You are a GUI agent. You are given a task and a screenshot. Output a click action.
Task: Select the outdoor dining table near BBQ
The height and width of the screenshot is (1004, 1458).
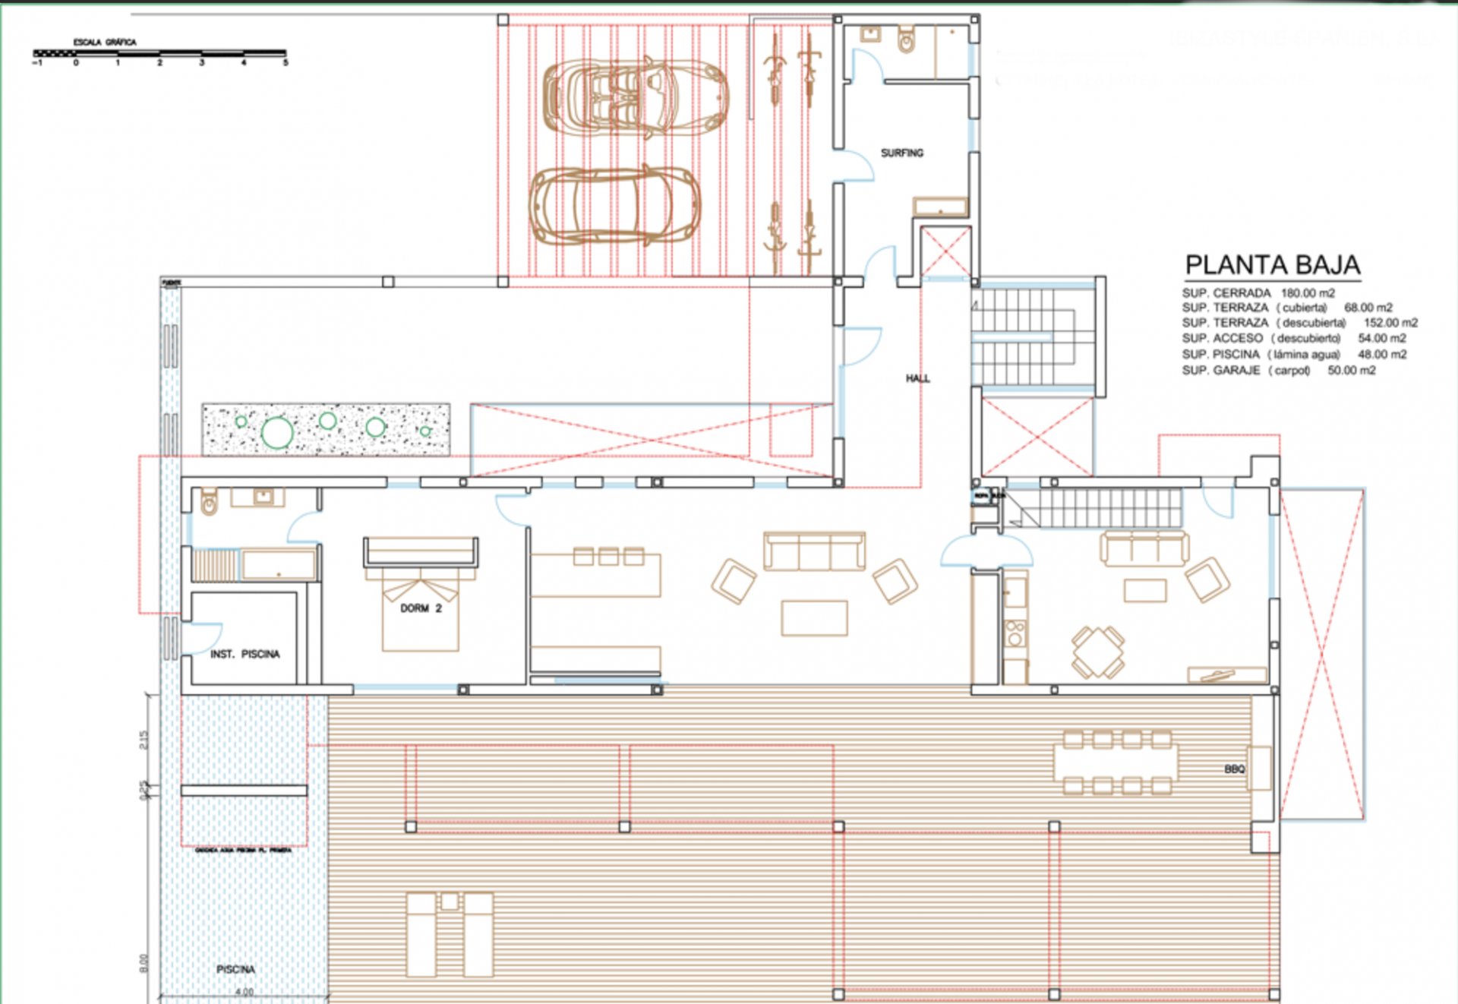1116,762
